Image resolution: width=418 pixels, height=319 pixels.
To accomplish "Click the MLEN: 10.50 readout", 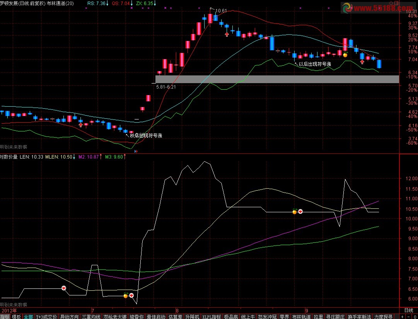I will click(59, 157).
